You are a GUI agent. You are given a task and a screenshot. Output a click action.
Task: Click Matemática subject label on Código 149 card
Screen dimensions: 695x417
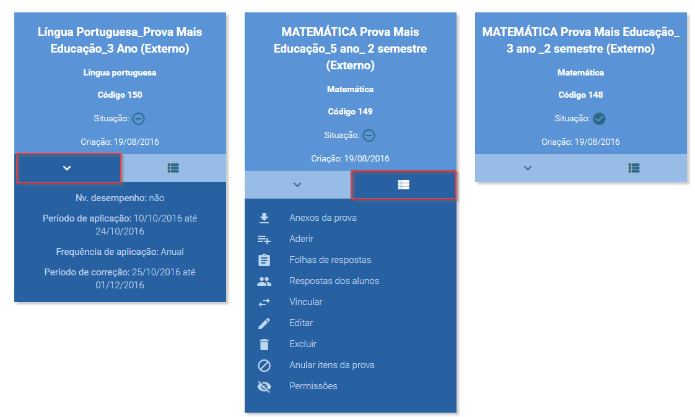pos(350,90)
